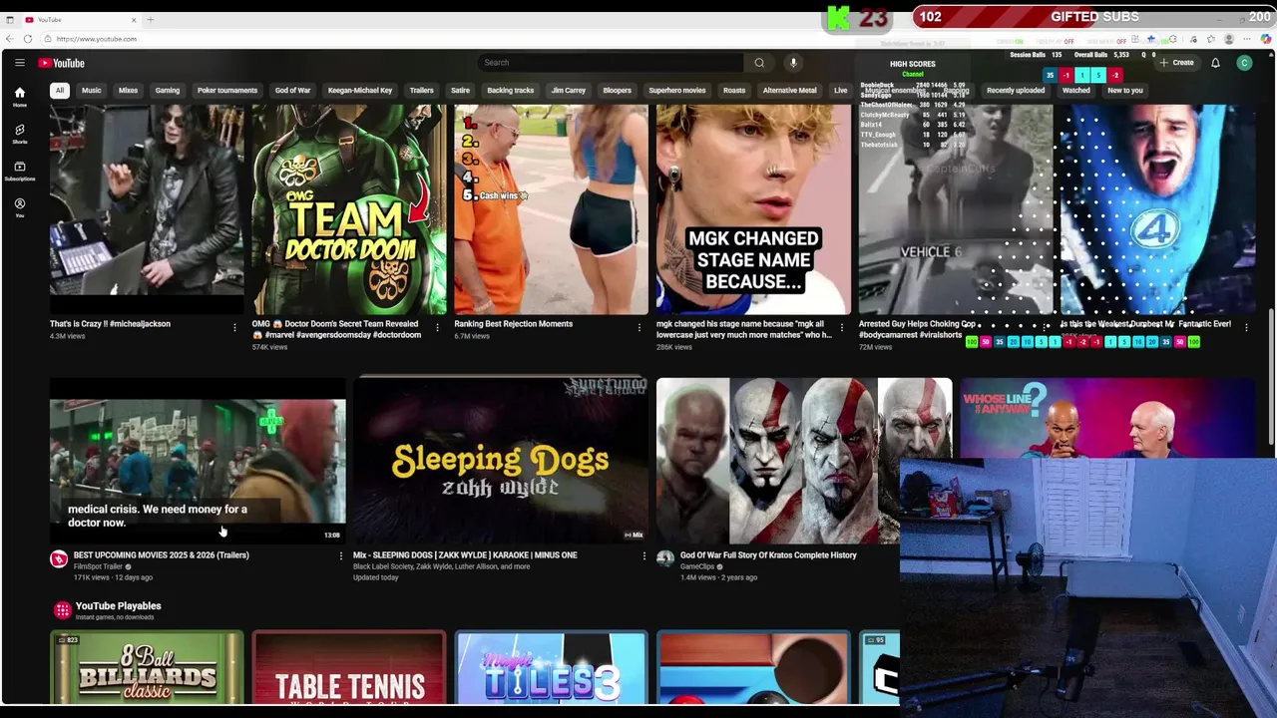This screenshot has width=1277, height=718.
Task: Open MGK Changed Stage Name short thumbnail
Action: [753, 209]
